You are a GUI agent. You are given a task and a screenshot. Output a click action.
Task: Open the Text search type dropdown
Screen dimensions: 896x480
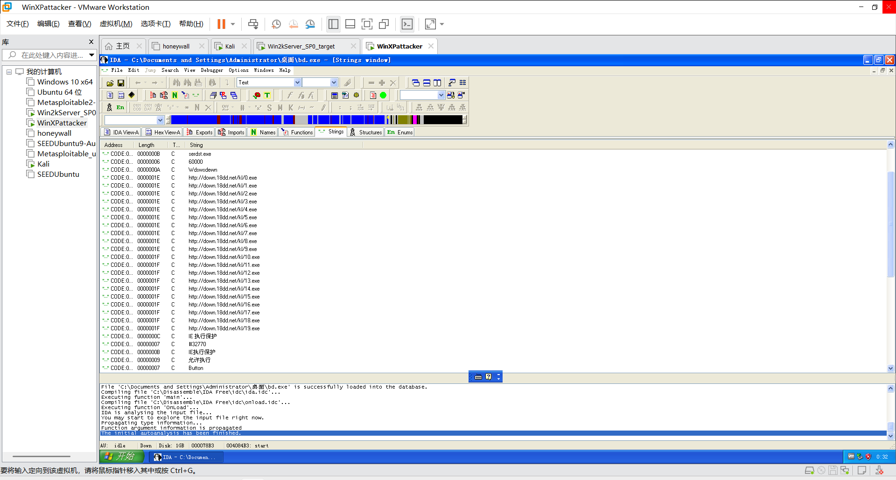[297, 83]
